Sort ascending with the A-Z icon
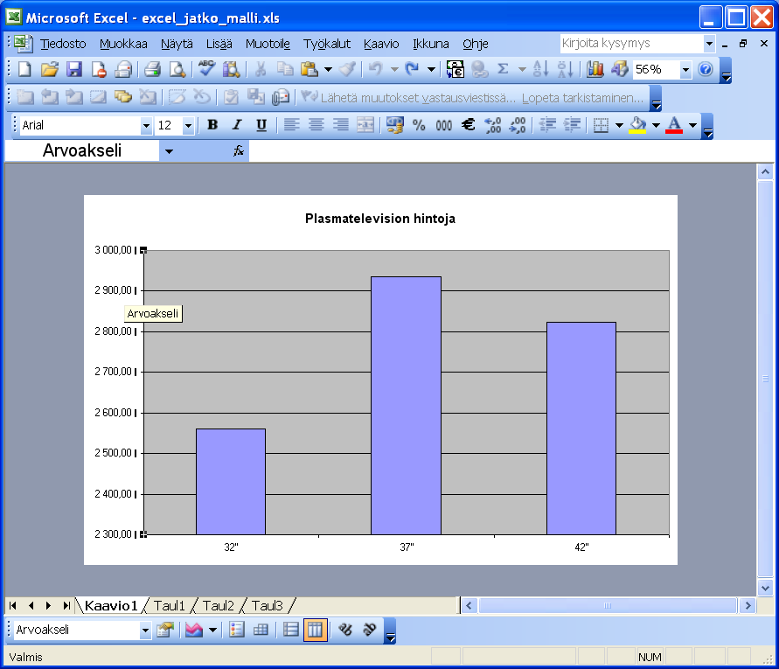The image size is (779, 669). 541,69
